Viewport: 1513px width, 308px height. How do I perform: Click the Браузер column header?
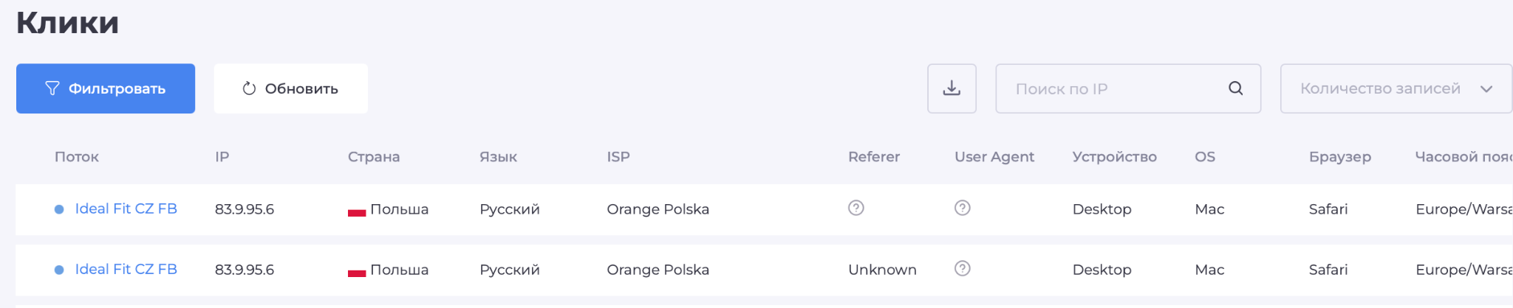pos(1339,157)
